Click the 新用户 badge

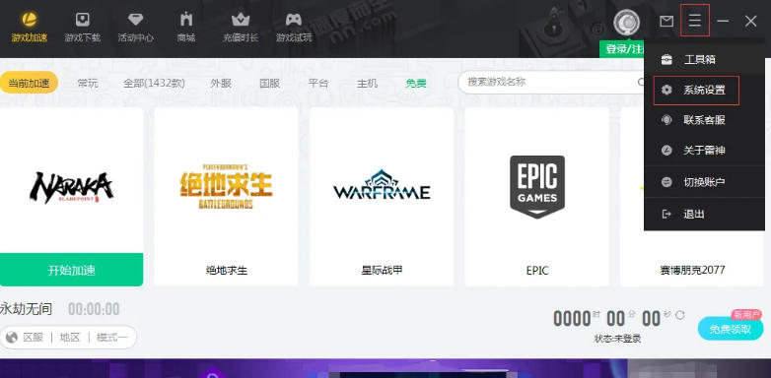746,315
